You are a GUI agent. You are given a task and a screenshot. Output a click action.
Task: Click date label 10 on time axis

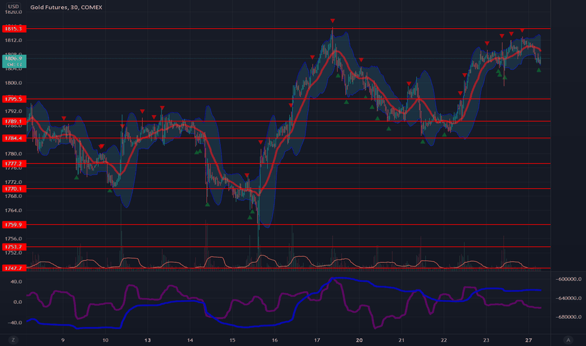[106, 340]
